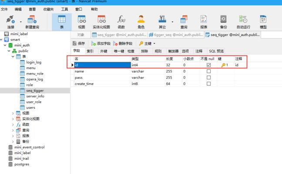The width and height of the screenshot is (282, 174).
Task: Open the 其它 dropdown arrow
Action: [x=172, y=22]
